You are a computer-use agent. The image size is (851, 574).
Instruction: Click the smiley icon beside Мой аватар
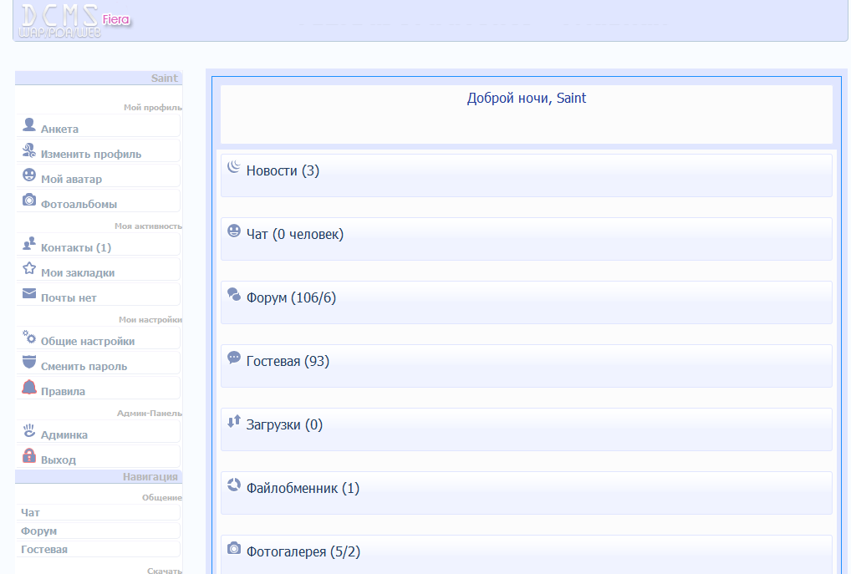[x=29, y=175]
